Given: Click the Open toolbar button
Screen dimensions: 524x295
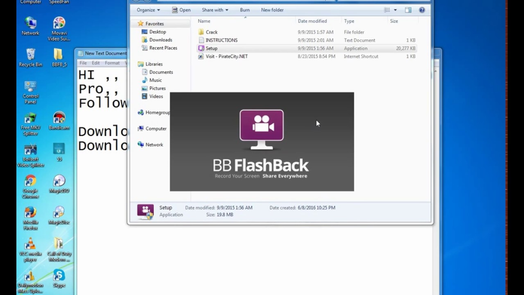Looking at the screenshot, I should pyautogui.click(x=181, y=10).
